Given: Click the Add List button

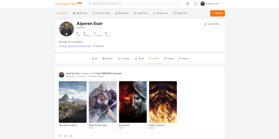Looking at the screenshot, I should coord(217,13).
